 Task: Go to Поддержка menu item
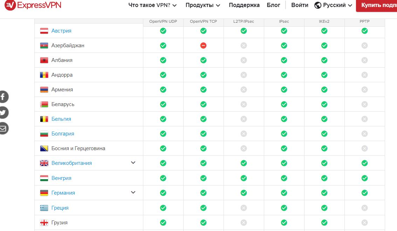(x=244, y=5)
